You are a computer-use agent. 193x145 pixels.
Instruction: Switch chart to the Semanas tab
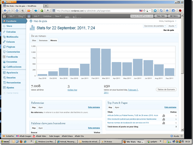pos(43,40)
